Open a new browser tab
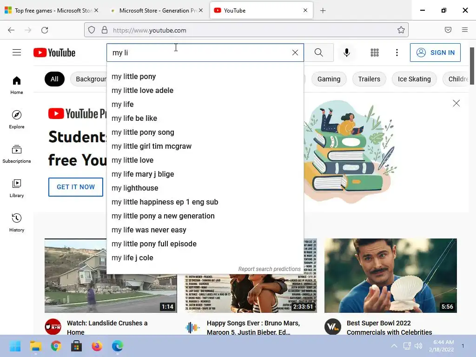The height and width of the screenshot is (357, 476). [x=323, y=11]
